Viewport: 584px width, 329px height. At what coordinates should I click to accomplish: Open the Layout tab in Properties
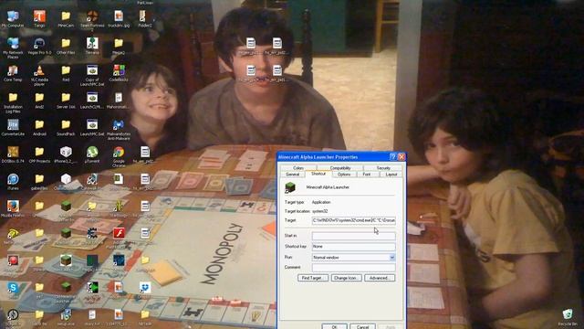[391, 175]
